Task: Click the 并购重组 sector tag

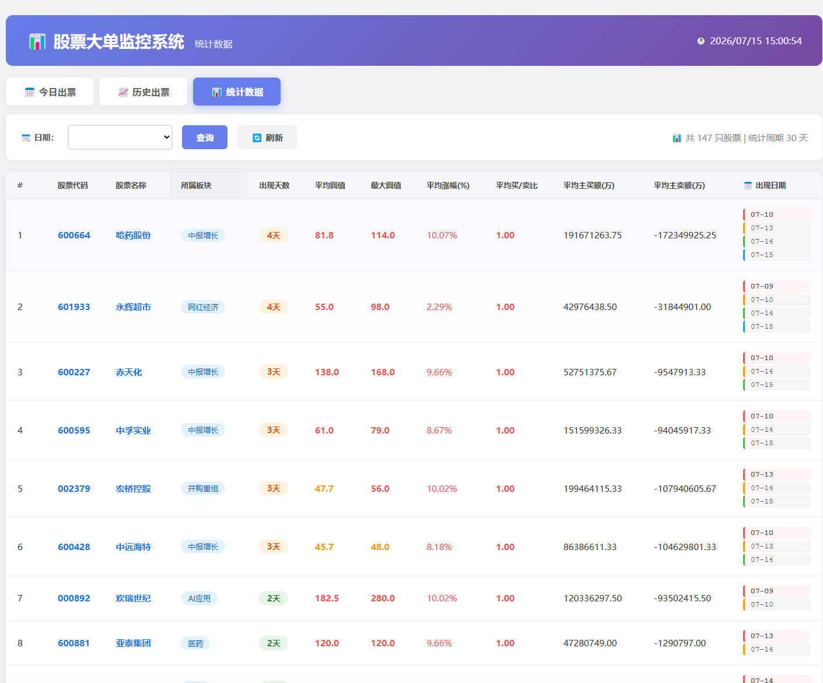Action: click(203, 488)
